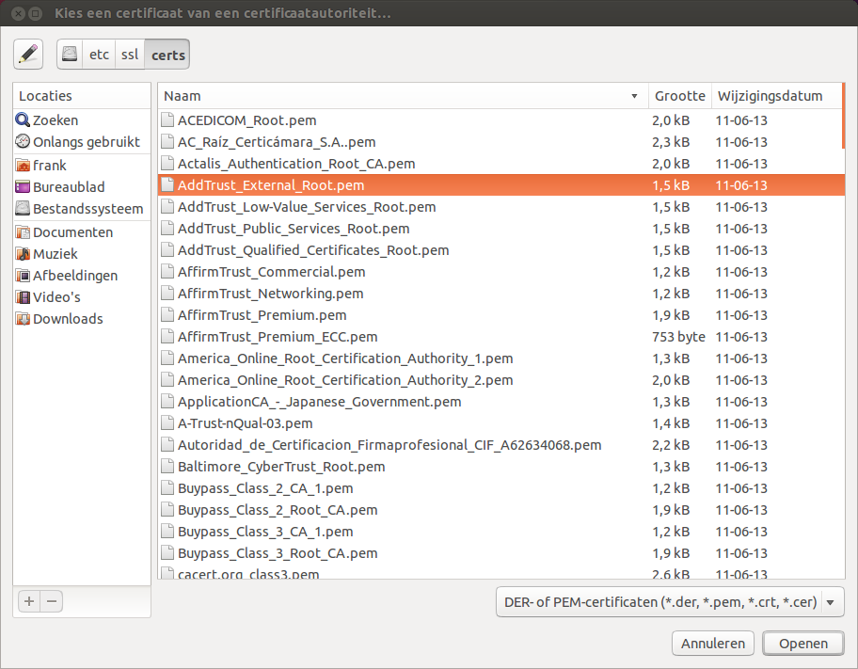
Task: Open the Zoeken search location
Action: (56, 120)
